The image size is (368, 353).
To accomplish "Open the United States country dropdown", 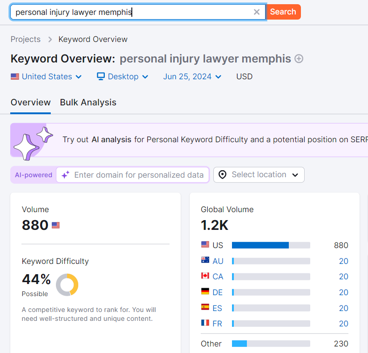I will [46, 76].
